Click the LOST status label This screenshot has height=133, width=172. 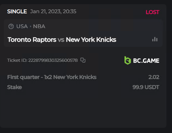tap(153, 12)
